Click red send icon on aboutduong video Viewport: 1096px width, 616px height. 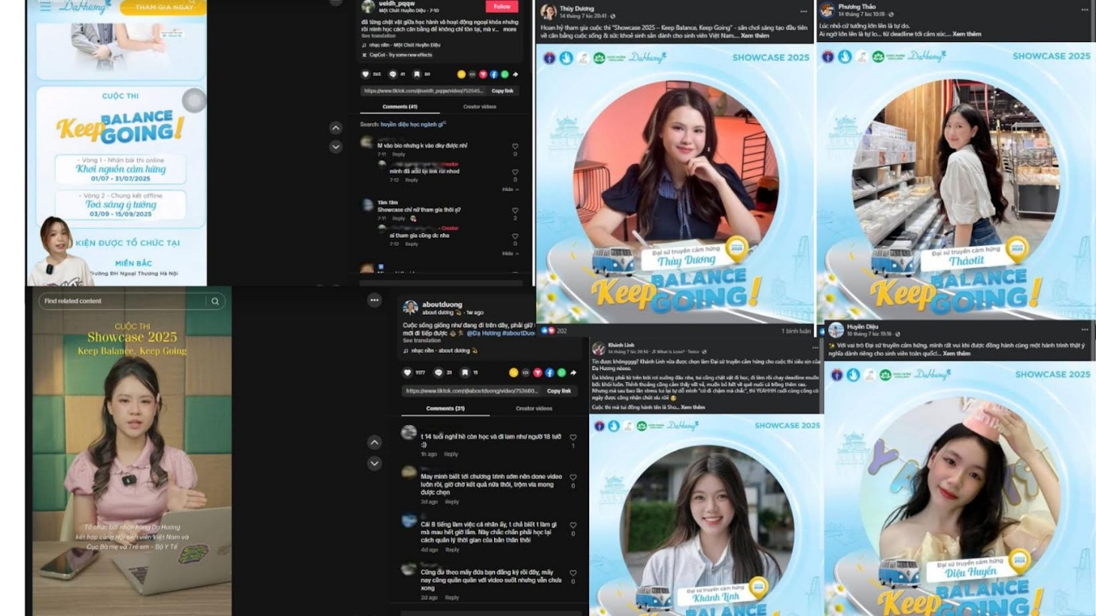(537, 373)
